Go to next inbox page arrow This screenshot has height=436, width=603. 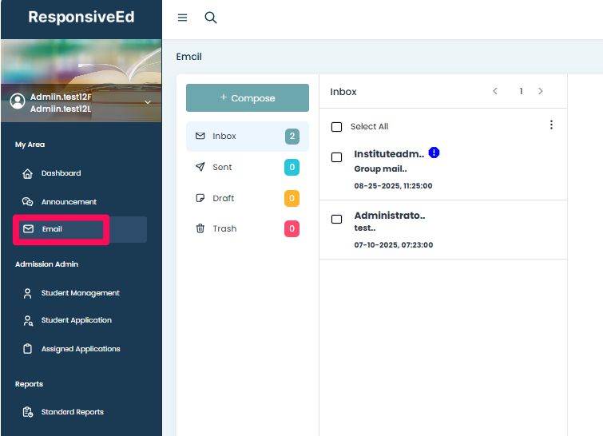pyautogui.click(x=541, y=92)
